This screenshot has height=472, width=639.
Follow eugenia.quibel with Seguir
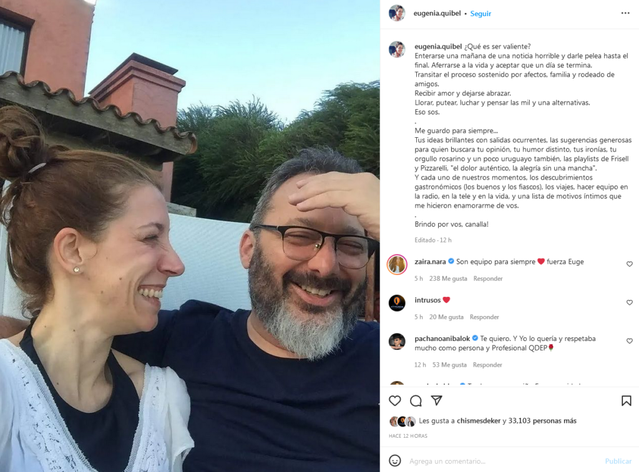480,14
